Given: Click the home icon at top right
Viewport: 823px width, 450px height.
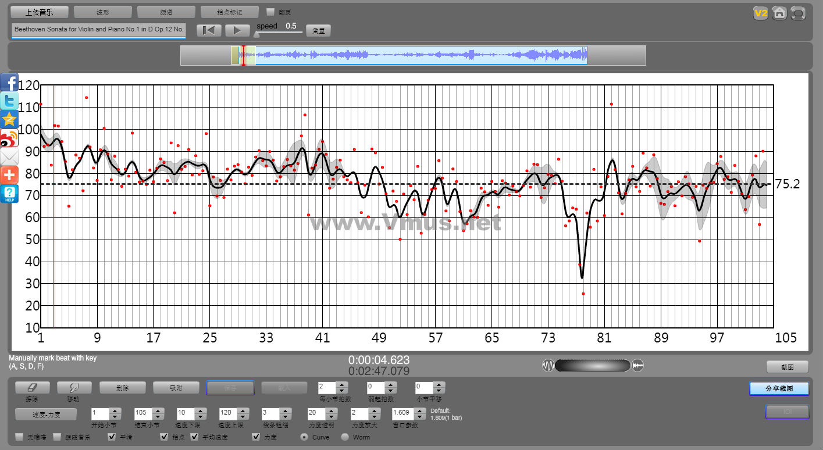Looking at the screenshot, I should click(x=779, y=13).
